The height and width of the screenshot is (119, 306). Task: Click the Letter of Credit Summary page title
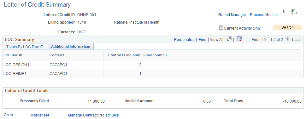pyautogui.click(x=37, y=5)
